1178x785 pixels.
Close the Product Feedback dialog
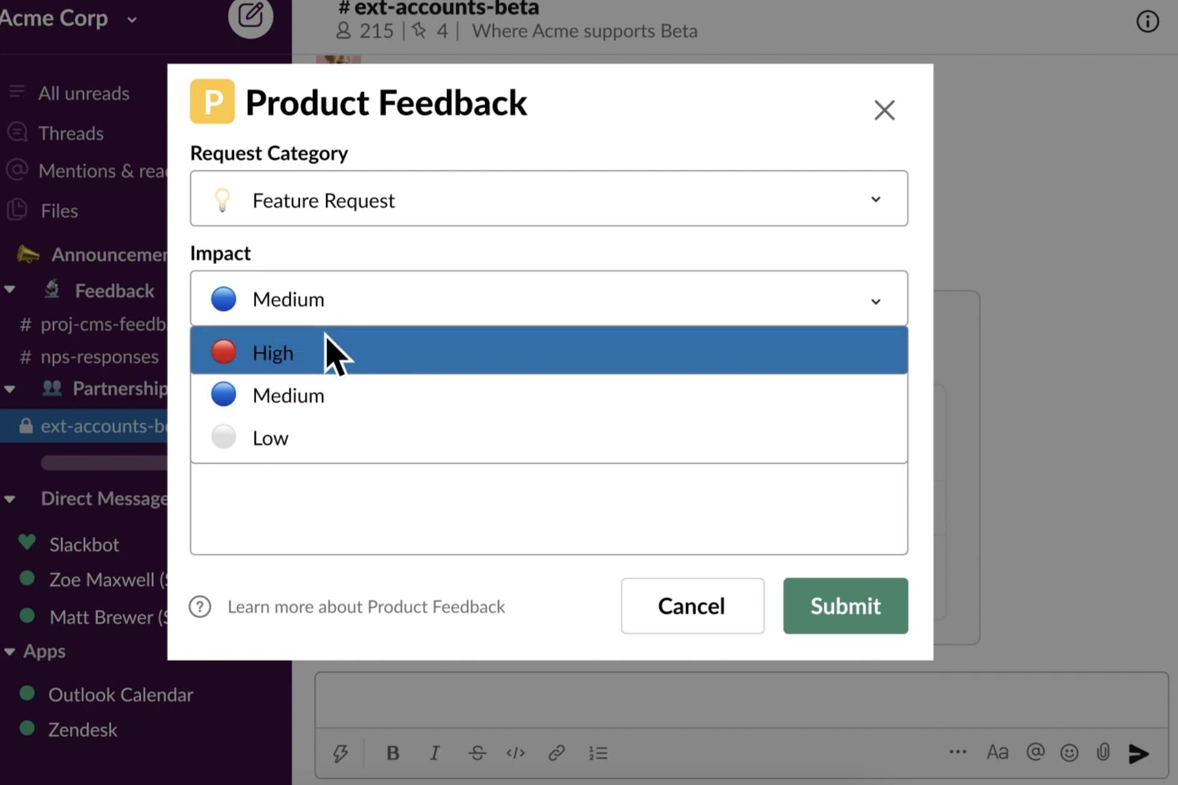[884, 110]
